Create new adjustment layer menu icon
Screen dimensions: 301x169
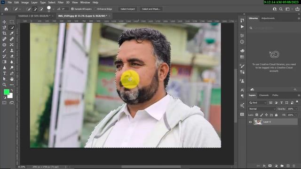tap(276, 166)
